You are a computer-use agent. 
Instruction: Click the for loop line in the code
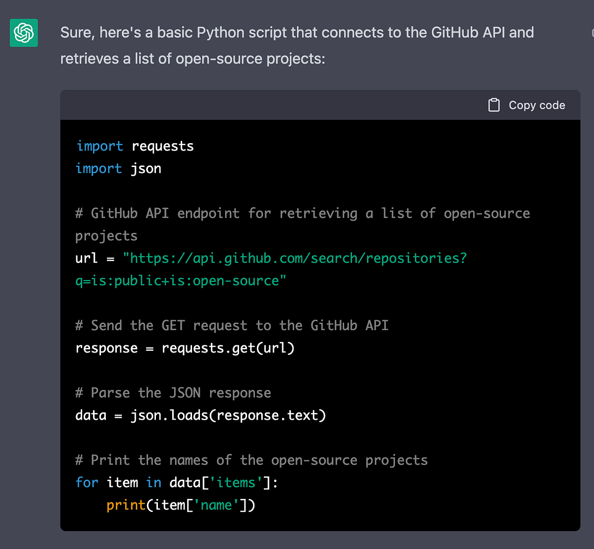[176, 482]
